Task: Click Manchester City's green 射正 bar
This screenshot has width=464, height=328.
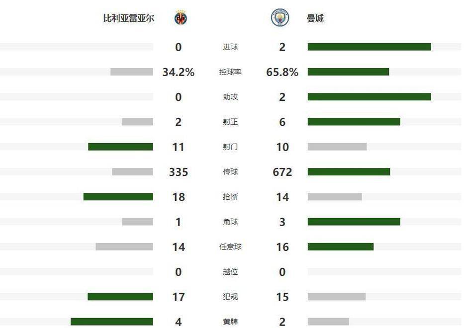Action: tap(354, 122)
